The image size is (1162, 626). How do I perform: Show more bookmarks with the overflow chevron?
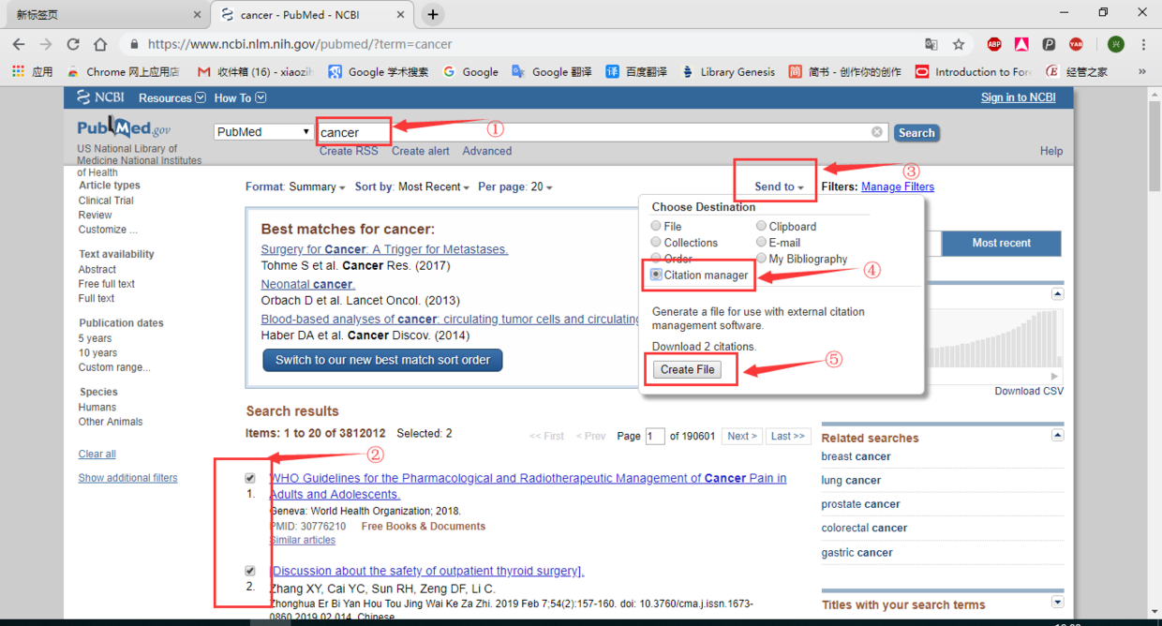[1142, 71]
